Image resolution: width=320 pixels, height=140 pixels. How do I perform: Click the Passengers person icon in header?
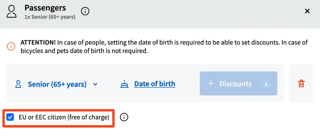[12, 11]
